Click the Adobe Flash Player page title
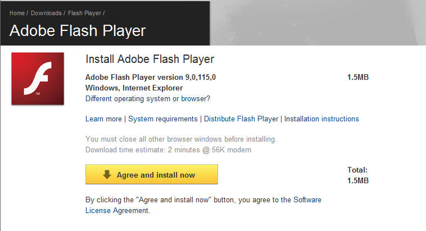 pos(78,30)
